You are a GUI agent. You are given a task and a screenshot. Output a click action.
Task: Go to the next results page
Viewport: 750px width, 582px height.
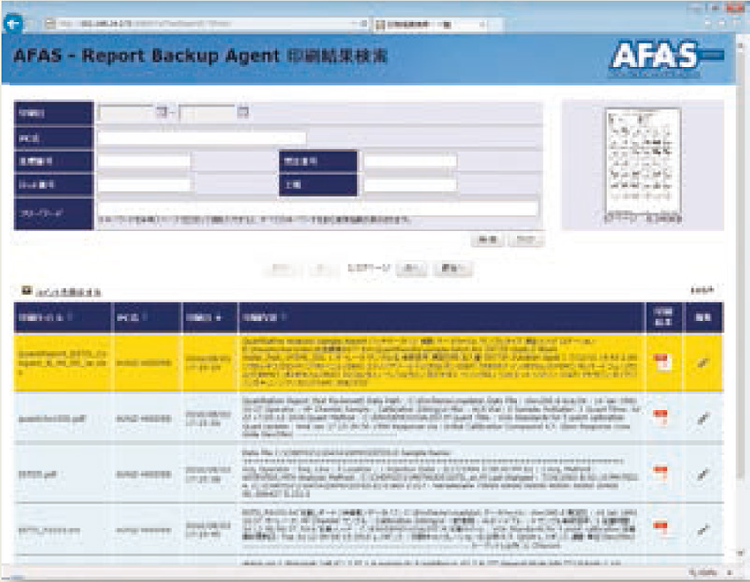pos(412,269)
